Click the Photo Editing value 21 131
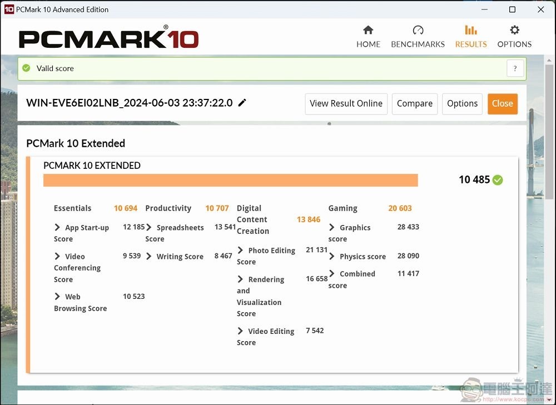 pyautogui.click(x=317, y=250)
